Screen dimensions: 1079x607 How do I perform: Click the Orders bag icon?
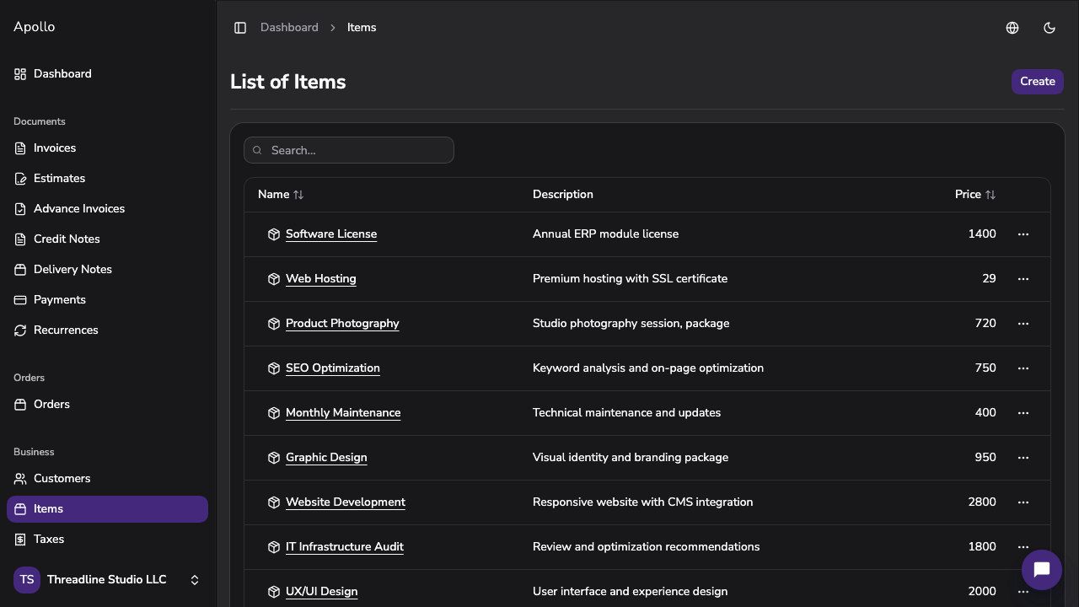pyautogui.click(x=20, y=405)
